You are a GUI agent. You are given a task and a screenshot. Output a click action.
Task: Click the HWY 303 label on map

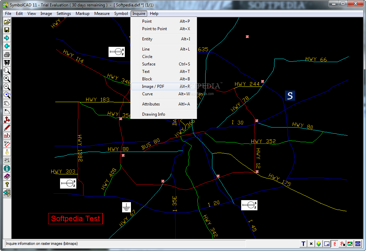63,172
